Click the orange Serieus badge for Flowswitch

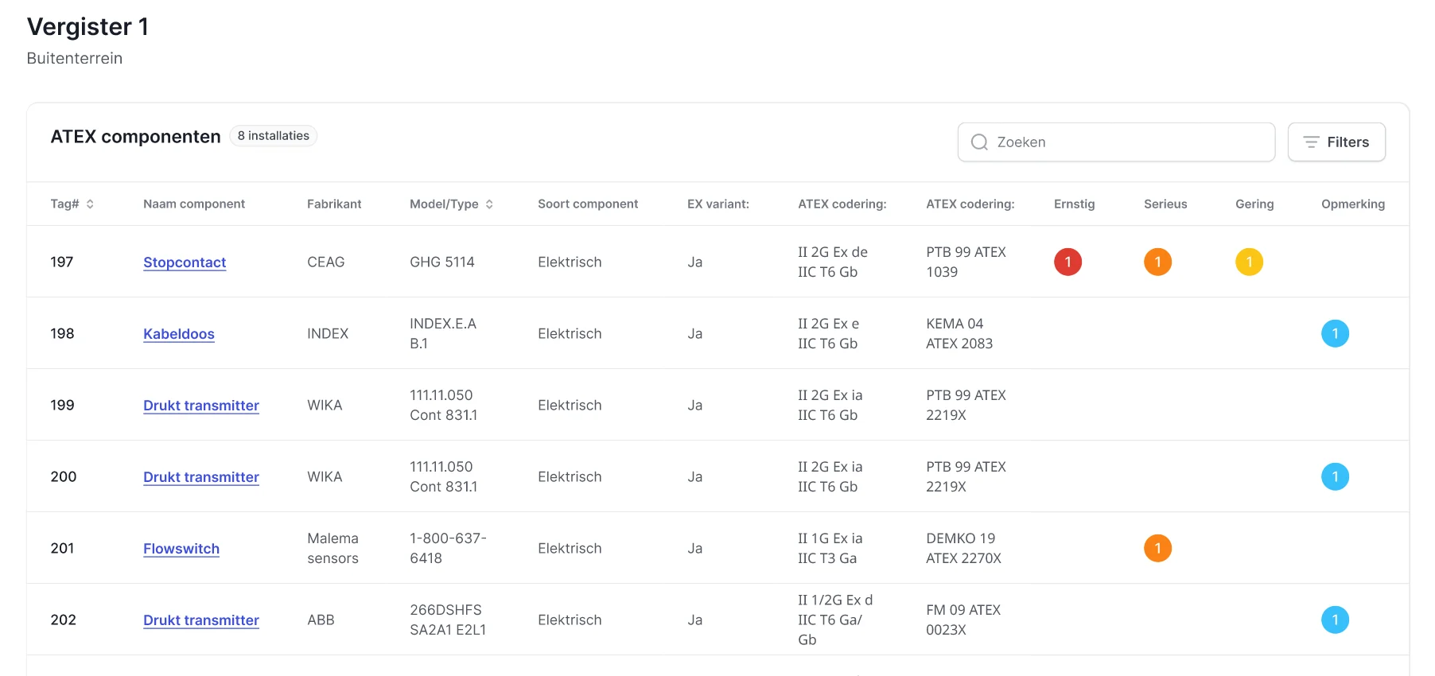click(x=1157, y=548)
